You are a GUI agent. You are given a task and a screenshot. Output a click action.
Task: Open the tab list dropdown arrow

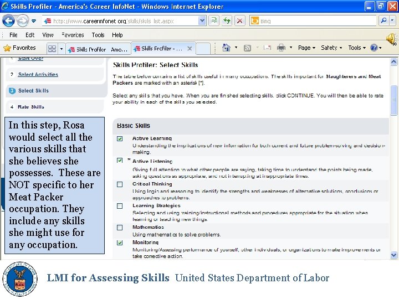coord(62,49)
